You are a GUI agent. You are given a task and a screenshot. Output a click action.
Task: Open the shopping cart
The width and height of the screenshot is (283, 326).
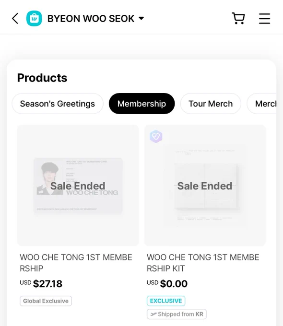(x=238, y=19)
